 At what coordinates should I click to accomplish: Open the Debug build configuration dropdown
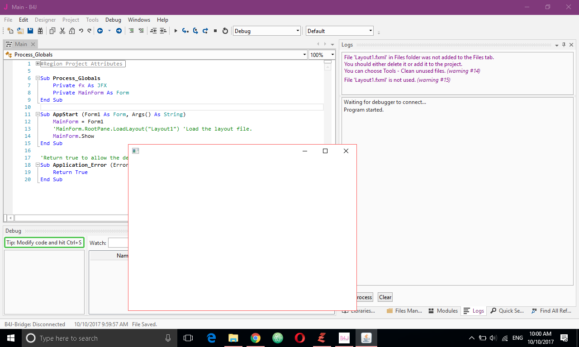[298, 31]
